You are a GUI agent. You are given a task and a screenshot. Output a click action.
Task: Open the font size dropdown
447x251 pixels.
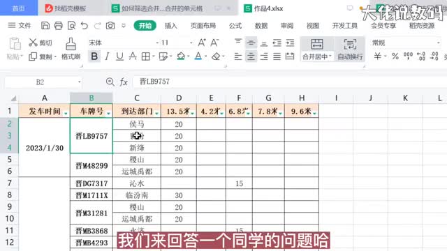point(191,43)
